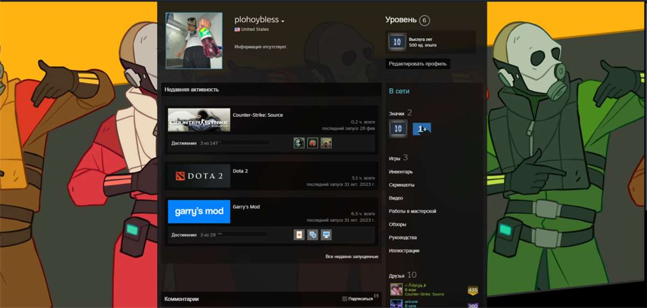Open the second Garry's Mod achievement icon
This screenshot has width=647, height=308.
[x=313, y=235]
